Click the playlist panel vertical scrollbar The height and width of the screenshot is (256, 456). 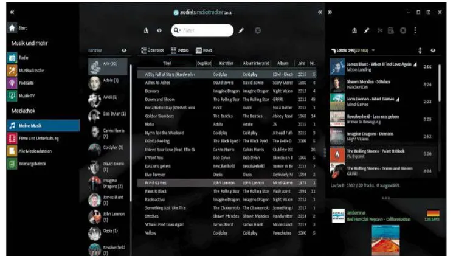(439, 83)
